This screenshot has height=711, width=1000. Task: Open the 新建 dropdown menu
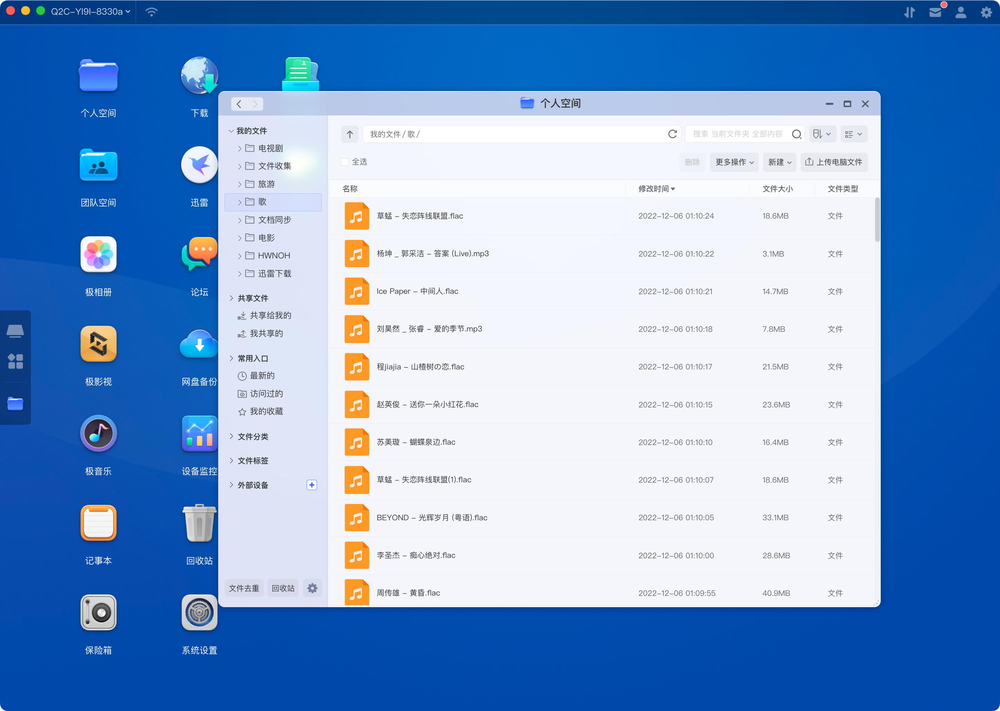pos(779,162)
